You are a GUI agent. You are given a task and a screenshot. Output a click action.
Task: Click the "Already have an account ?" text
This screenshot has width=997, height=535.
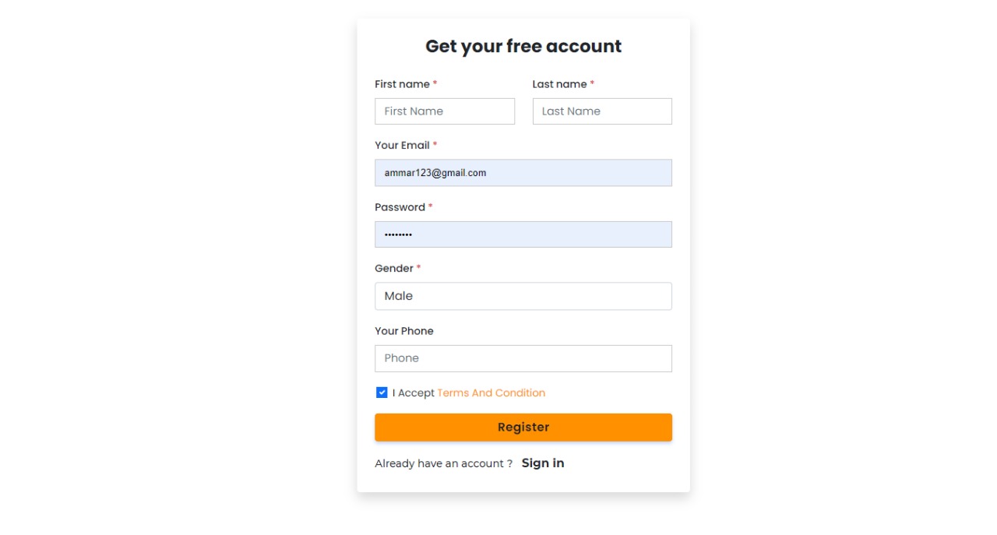click(443, 463)
